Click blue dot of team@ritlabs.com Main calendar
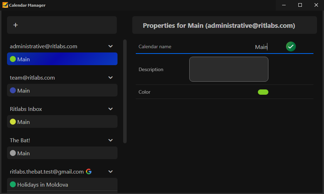 [x=13, y=90]
